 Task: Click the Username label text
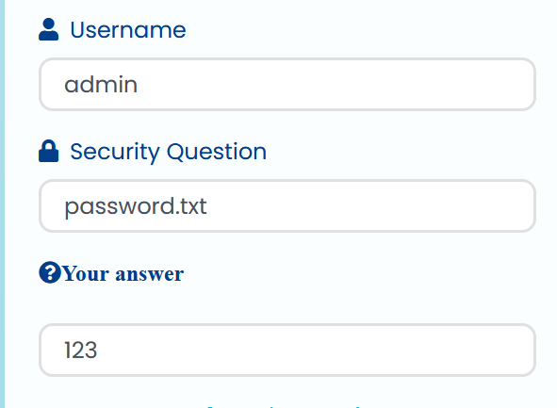click(x=128, y=30)
